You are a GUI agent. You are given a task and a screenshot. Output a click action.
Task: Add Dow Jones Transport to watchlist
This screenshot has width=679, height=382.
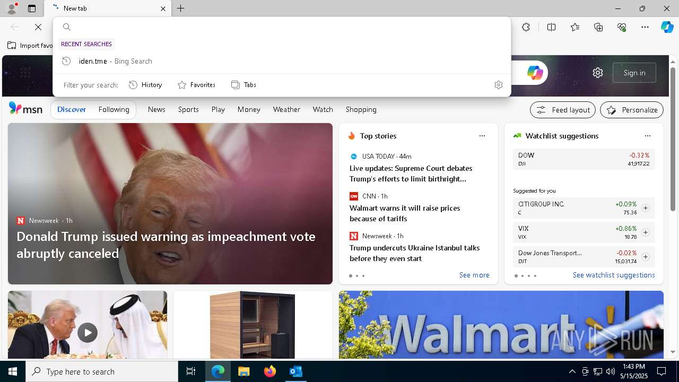coord(646,257)
